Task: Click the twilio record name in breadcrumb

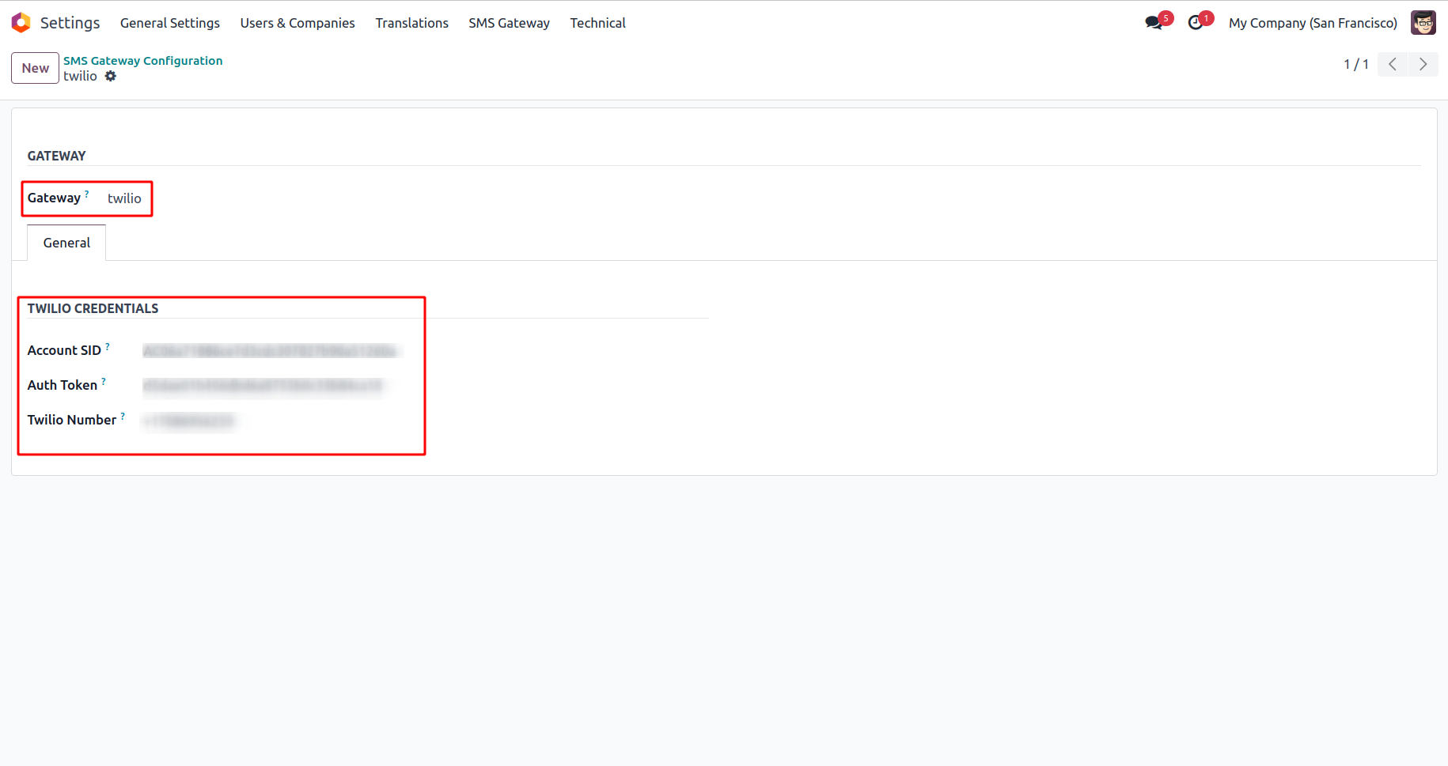Action: tap(81, 76)
